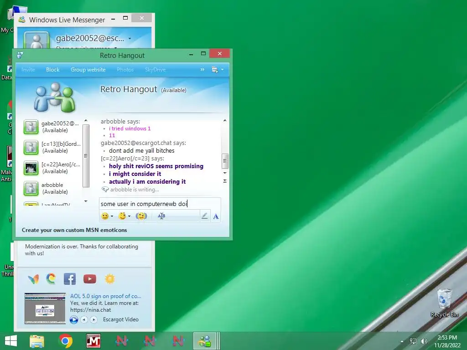Image resolution: width=467 pixels, height=350 pixels.
Task: Play the Escargot Video
Action: click(x=73, y=319)
